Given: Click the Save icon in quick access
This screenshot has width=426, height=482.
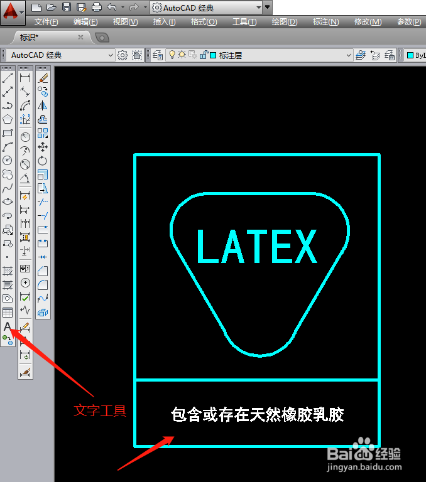Looking at the screenshot, I should pyautogui.click(x=67, y=7).
